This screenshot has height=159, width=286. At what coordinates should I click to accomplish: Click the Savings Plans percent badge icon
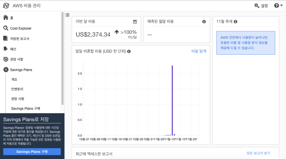point(6,70)
